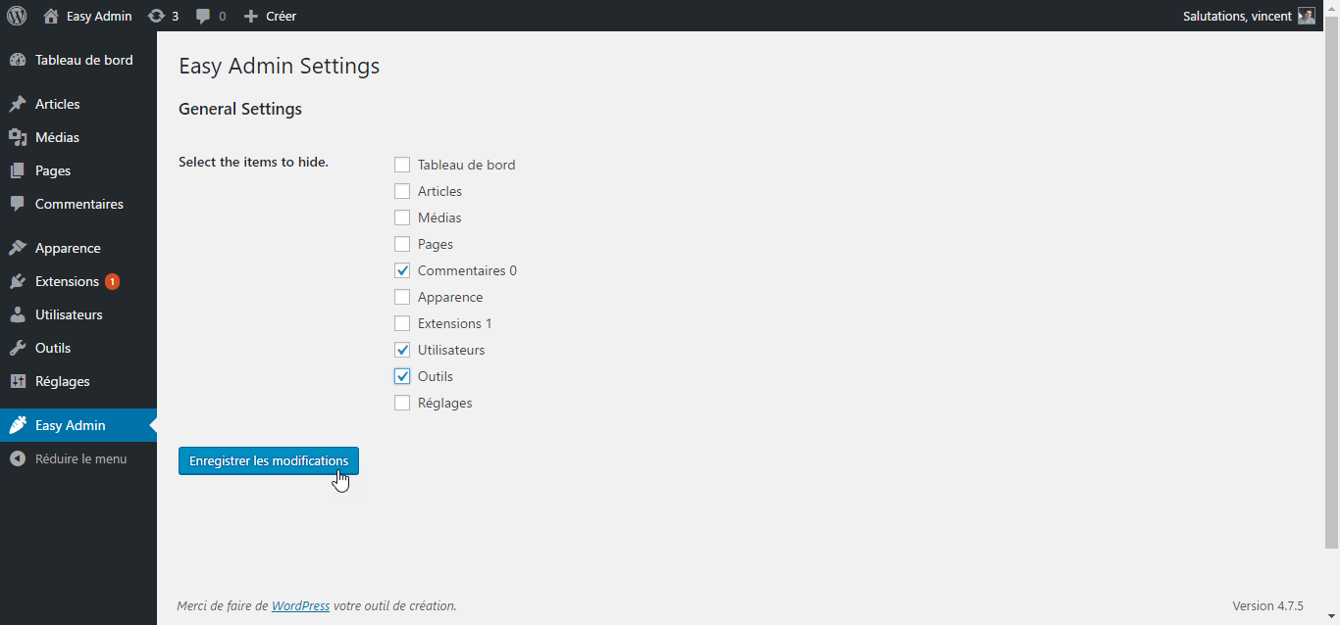Viewport: 1340px width, 625px height.
Task: Click the WordPress logo icon
Action: pos(17,16)
